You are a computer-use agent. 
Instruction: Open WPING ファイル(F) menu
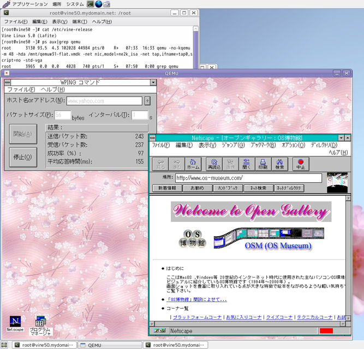pos(21,89)
